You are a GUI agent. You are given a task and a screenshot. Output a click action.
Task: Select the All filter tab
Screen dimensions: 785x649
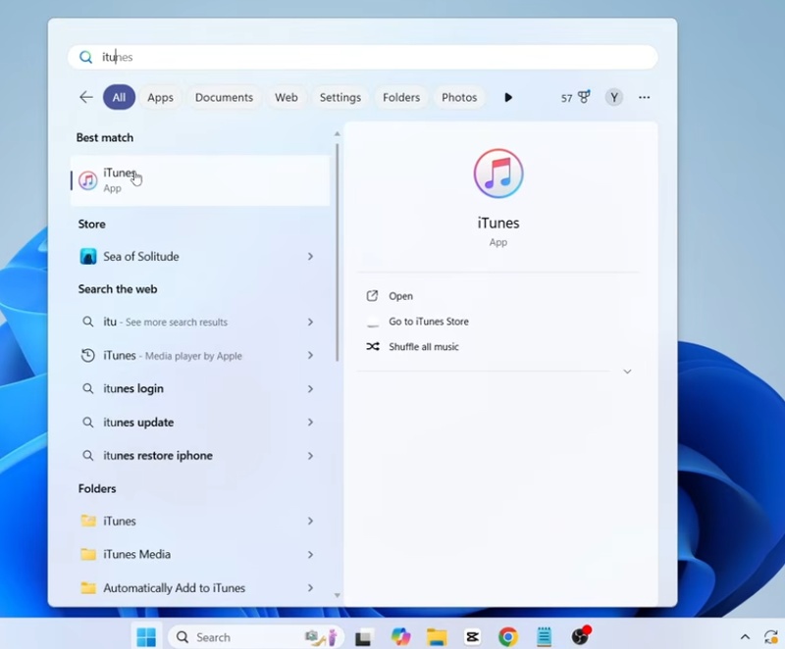pyautogui.click(x=119, y=97)
